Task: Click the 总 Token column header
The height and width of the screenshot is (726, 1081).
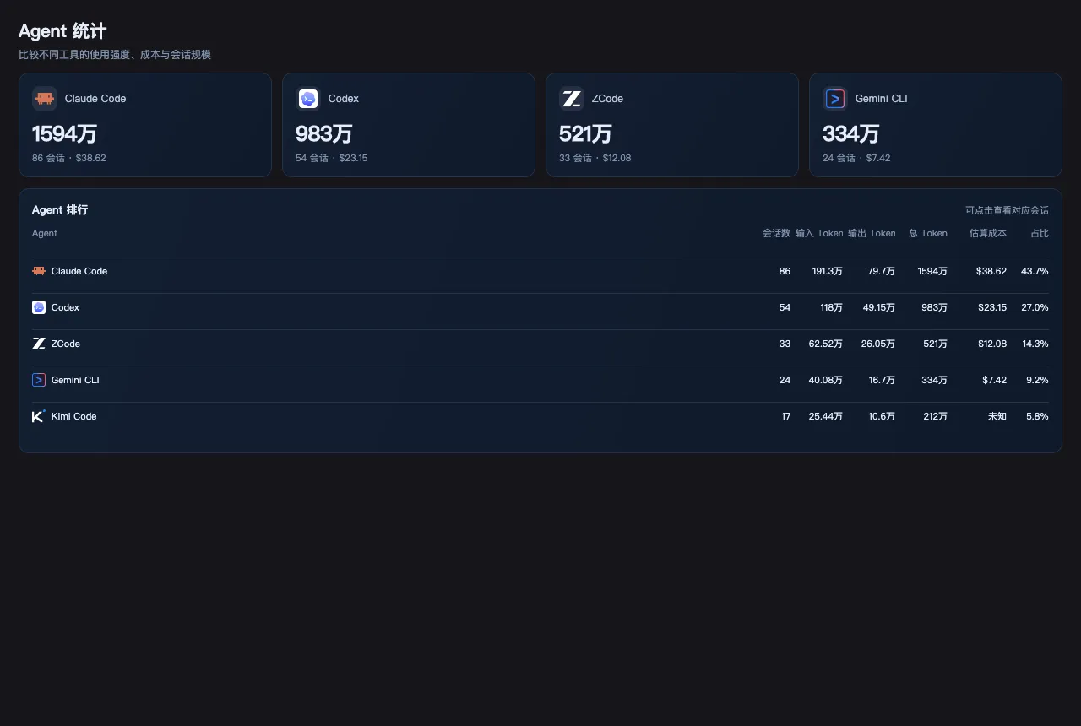Action: (928, 233)
